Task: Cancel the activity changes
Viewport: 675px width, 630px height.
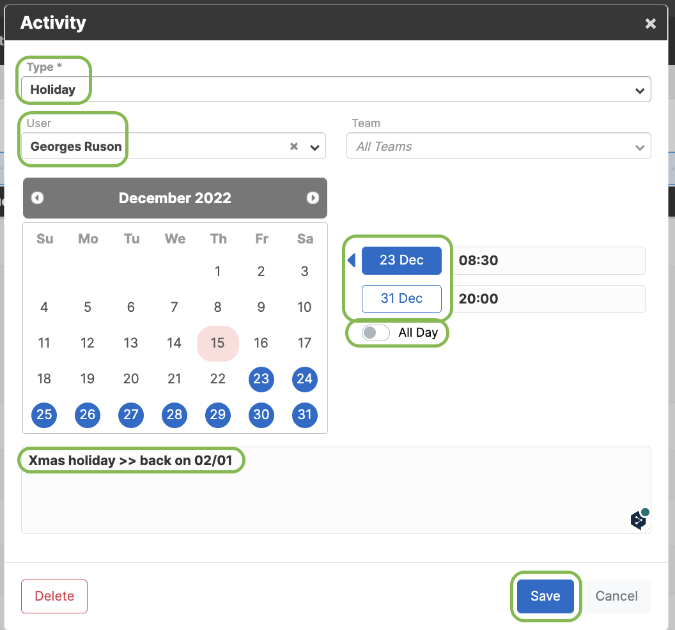Action: [x=616, y=596]
